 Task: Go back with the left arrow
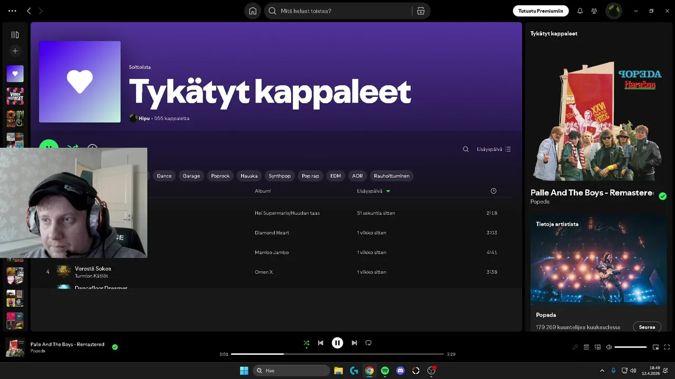[x=29, y=11]
